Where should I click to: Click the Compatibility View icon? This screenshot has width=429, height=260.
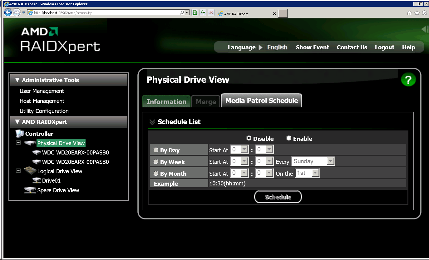click(x=195, y=12)
